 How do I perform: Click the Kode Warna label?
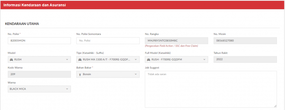point(15,68)
